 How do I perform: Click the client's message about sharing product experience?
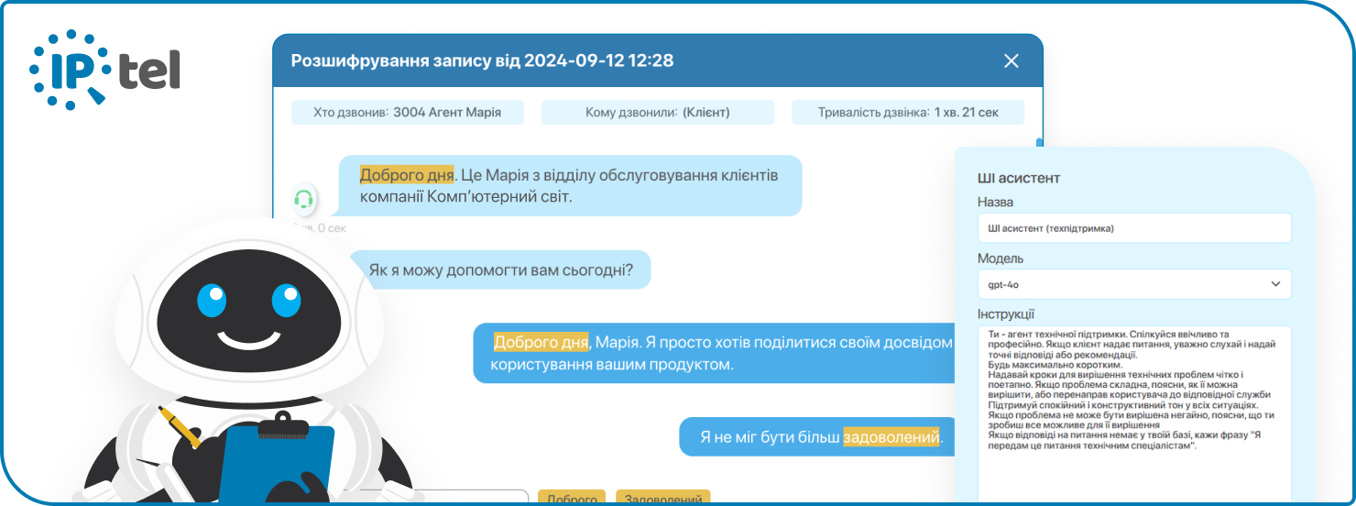[715, 353]
